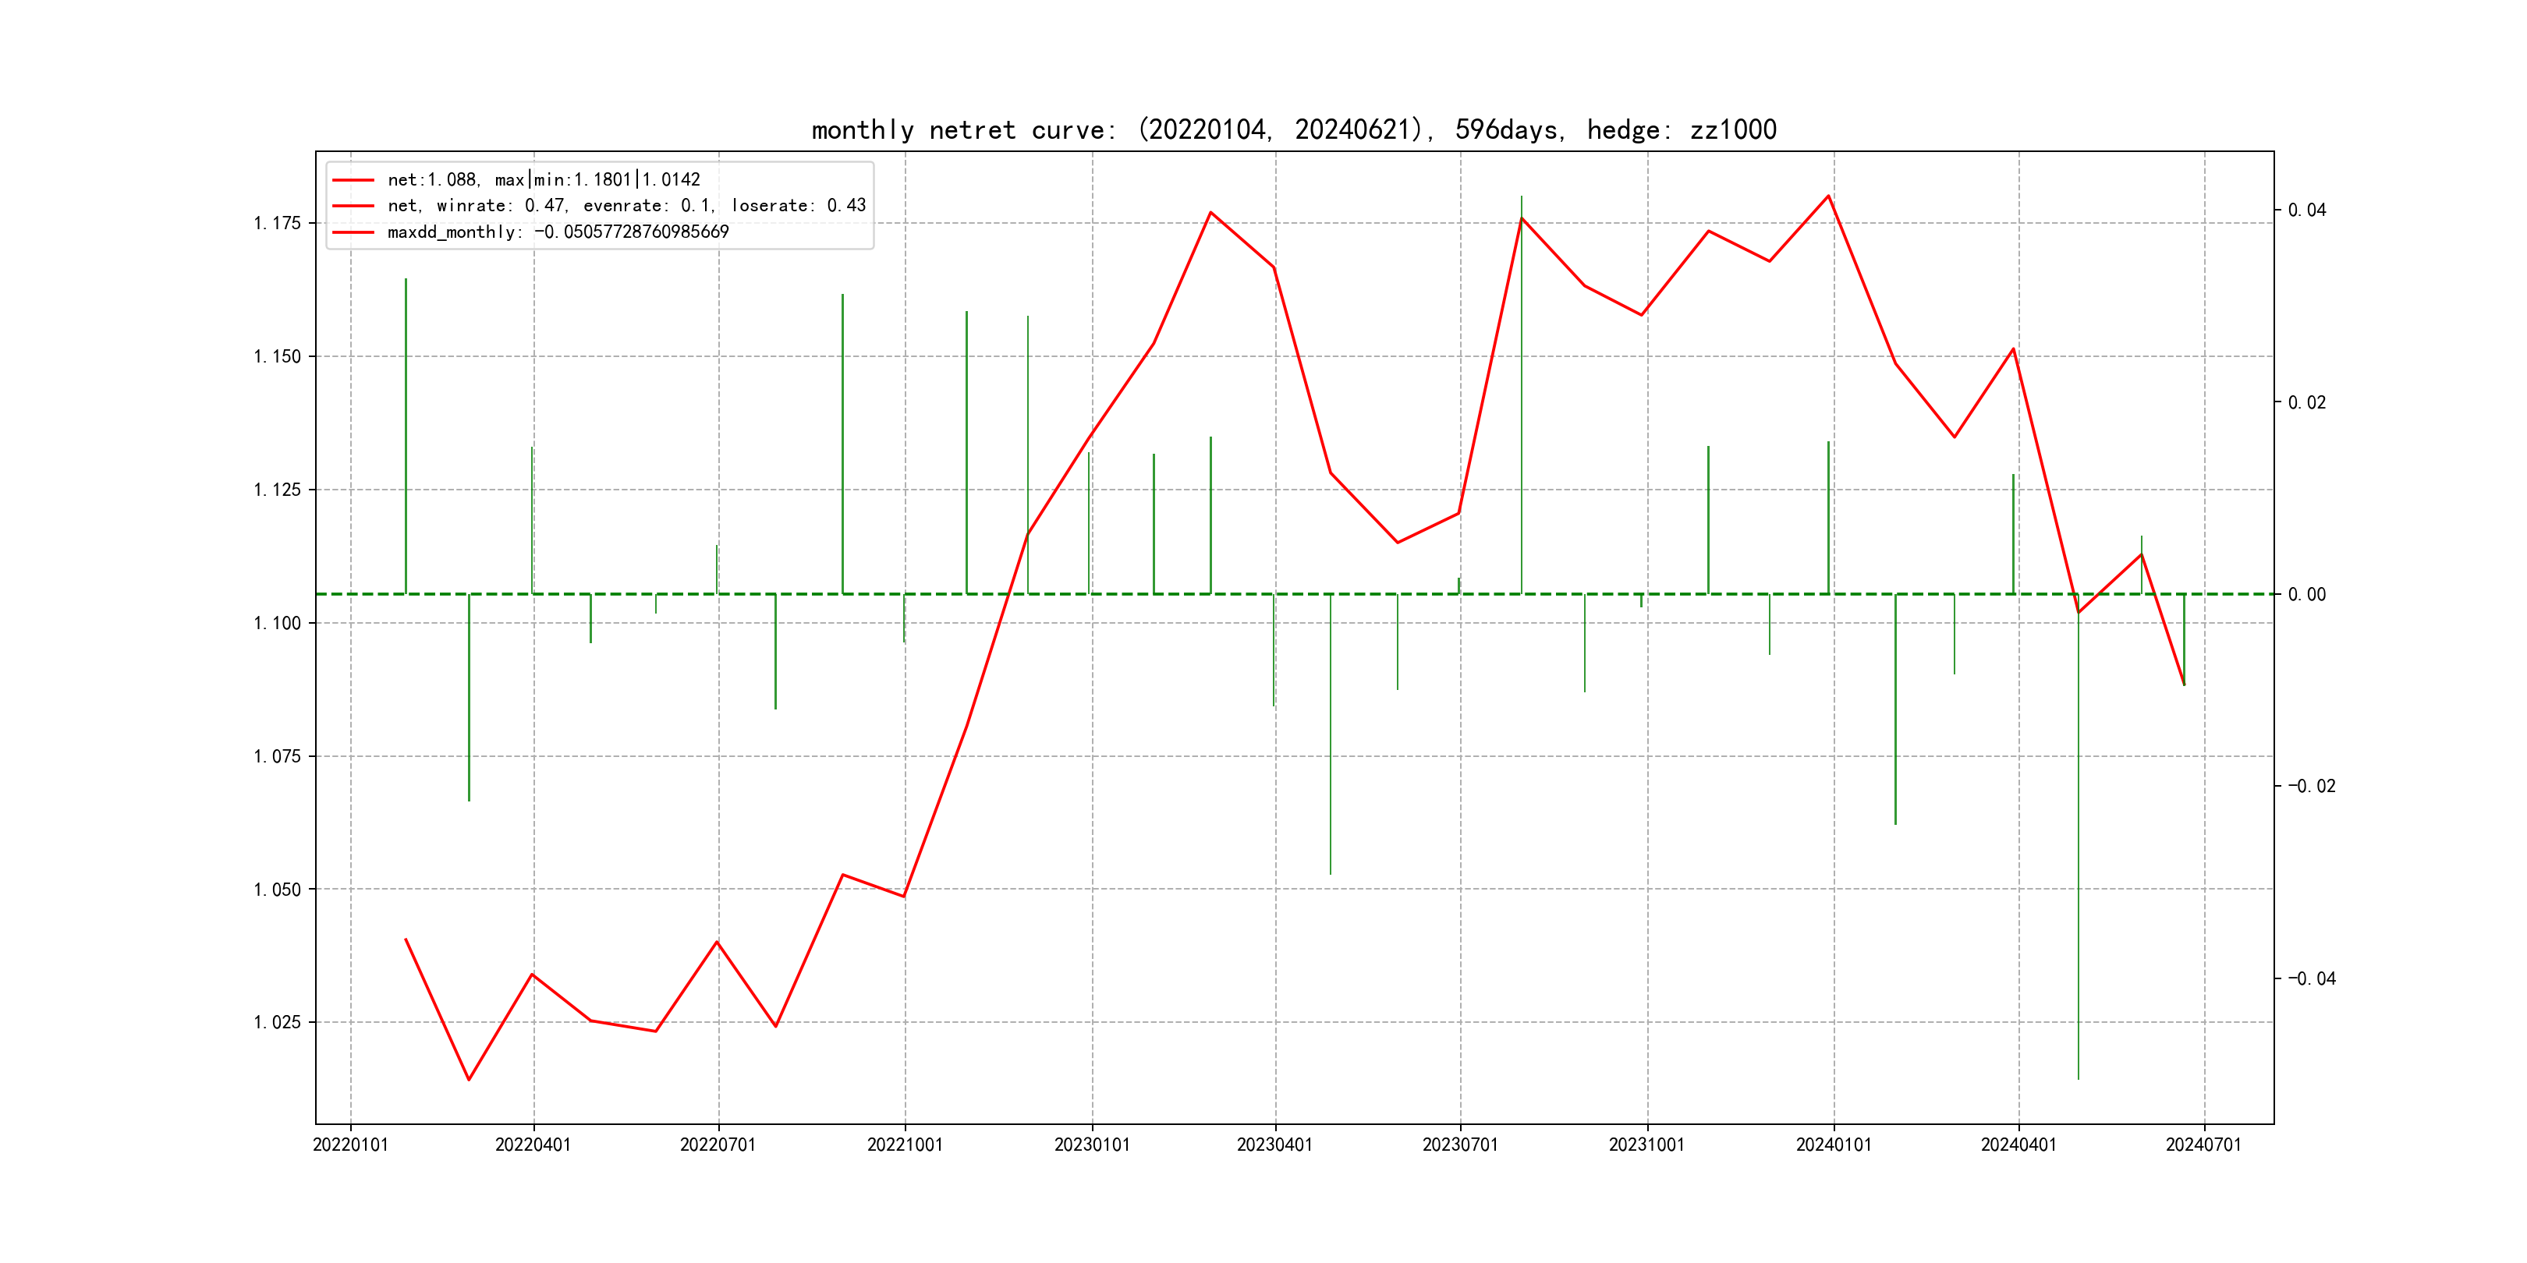The height and width of the screenshot is (1263, 2527).
Task: Click left y-axis label 1.175
Action: pyautogui.click(x=278, y=224)
